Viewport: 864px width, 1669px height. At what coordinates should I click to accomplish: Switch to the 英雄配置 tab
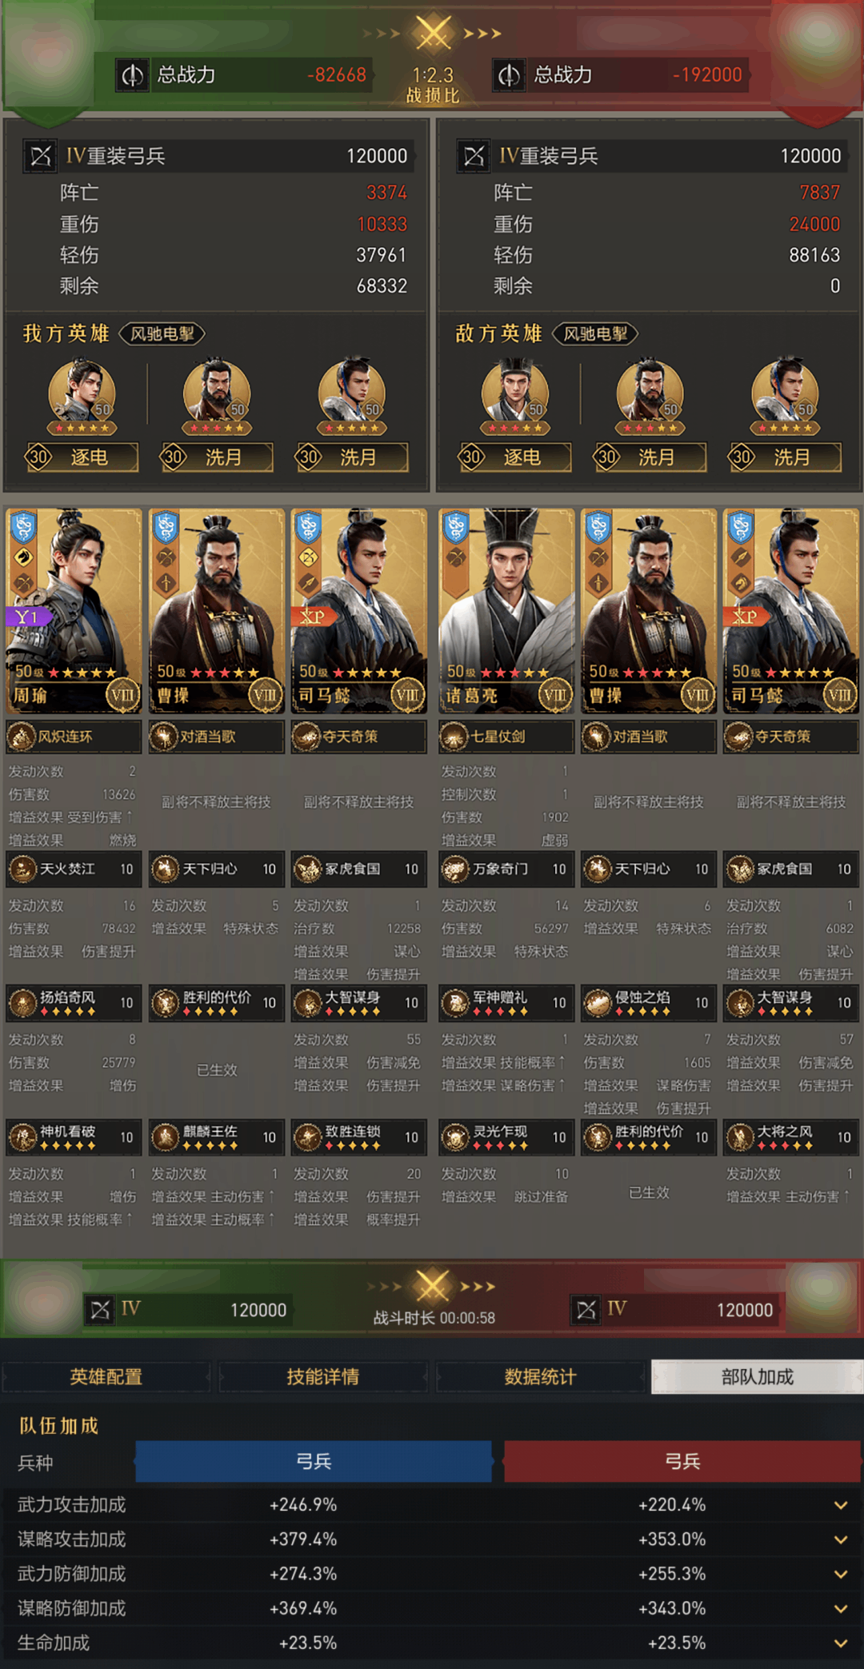(x=106, y=1376)
